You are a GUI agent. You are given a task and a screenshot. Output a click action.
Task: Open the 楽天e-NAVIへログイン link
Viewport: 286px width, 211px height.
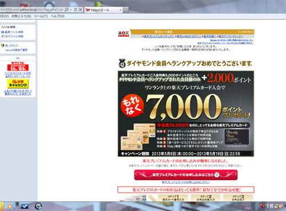click(x=189, y=36)
